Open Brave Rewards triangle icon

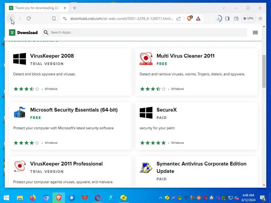[198, 19]
